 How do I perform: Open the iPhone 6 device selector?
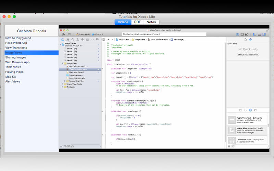click(98, 35)
